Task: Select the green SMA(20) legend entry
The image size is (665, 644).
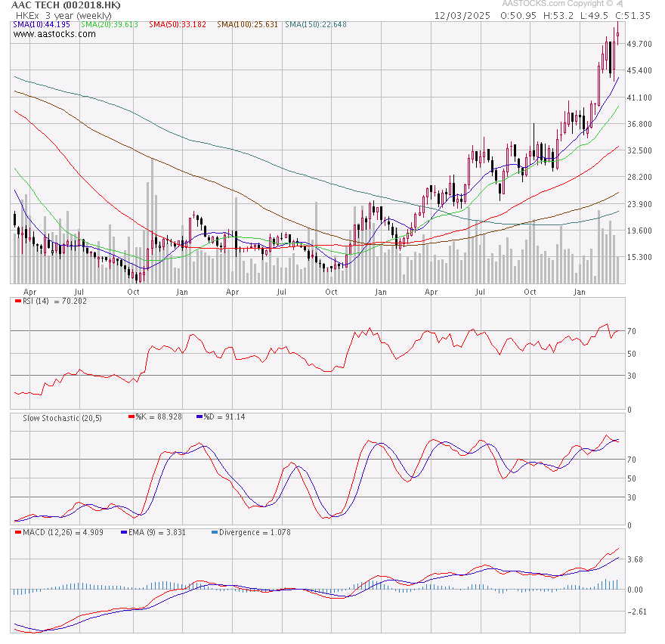Action: click(110, 25)
